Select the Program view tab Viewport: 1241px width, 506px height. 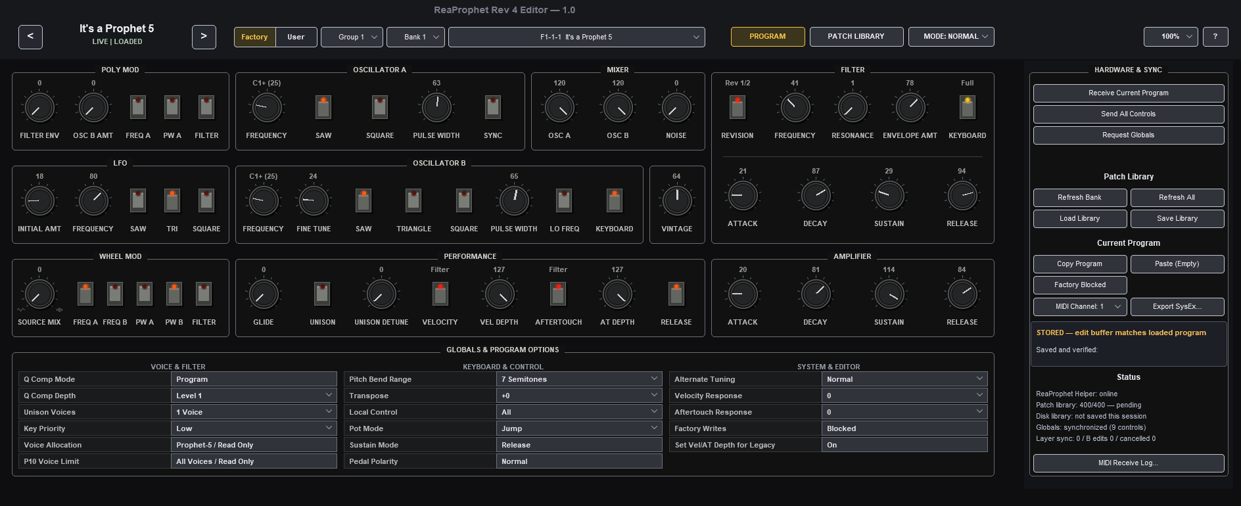tap(768, 37)
